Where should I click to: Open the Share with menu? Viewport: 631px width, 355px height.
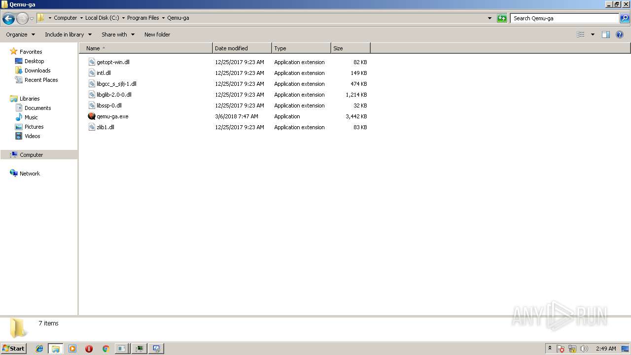pyautogui.click(x=118, y=35)
